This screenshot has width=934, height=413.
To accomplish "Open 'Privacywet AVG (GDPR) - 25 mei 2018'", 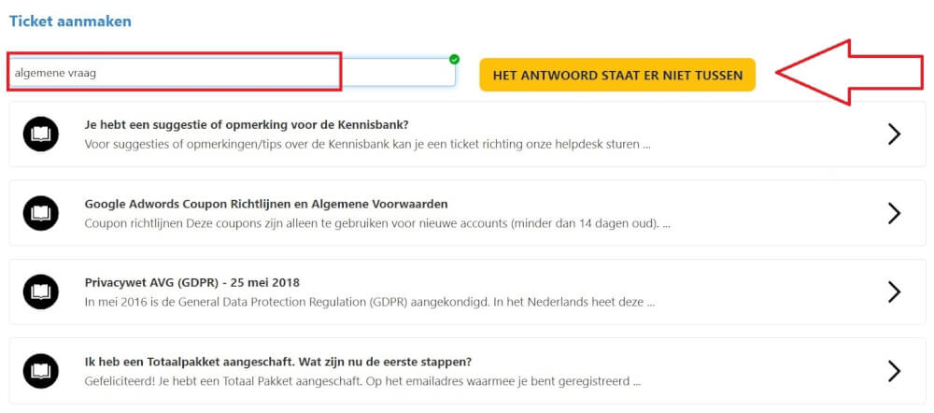I will click(x=191, y=282).
